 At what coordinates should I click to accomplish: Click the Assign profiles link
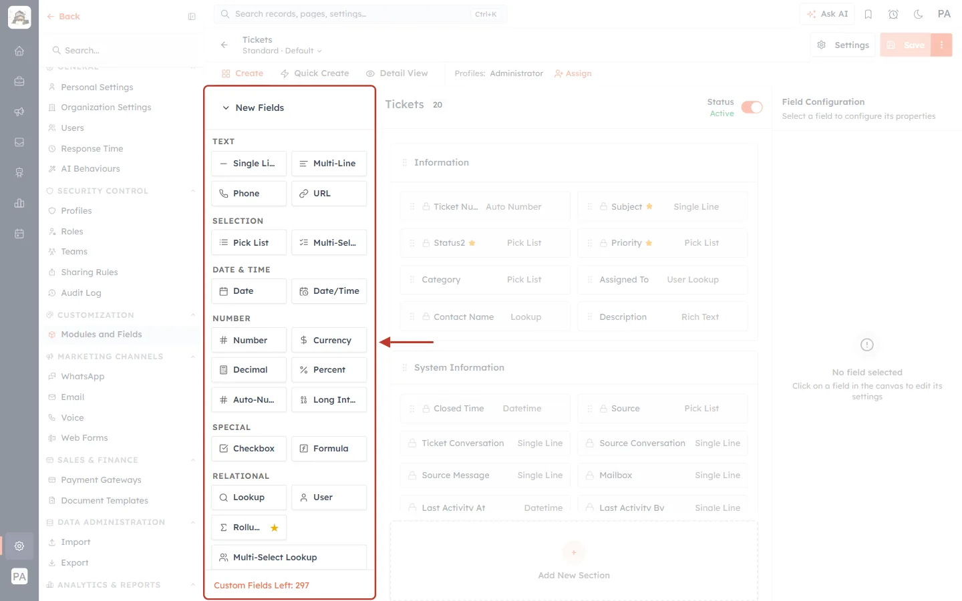click(x=573, y=73)
